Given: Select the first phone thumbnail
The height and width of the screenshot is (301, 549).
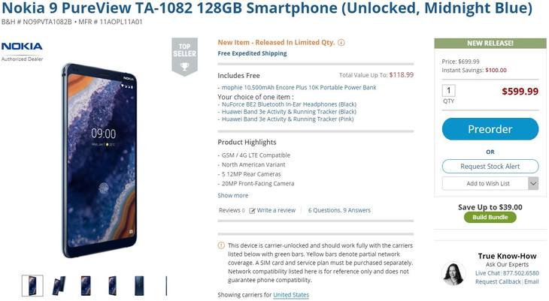Looking at the screenshot, I should click(x=32, y=286).
